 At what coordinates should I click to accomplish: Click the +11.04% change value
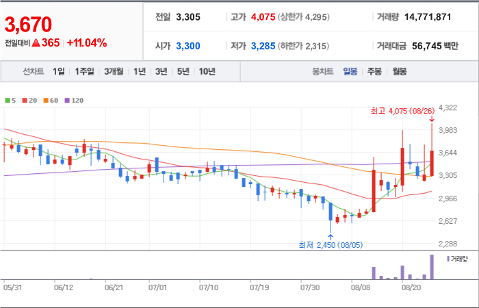[x=86, y=43]
